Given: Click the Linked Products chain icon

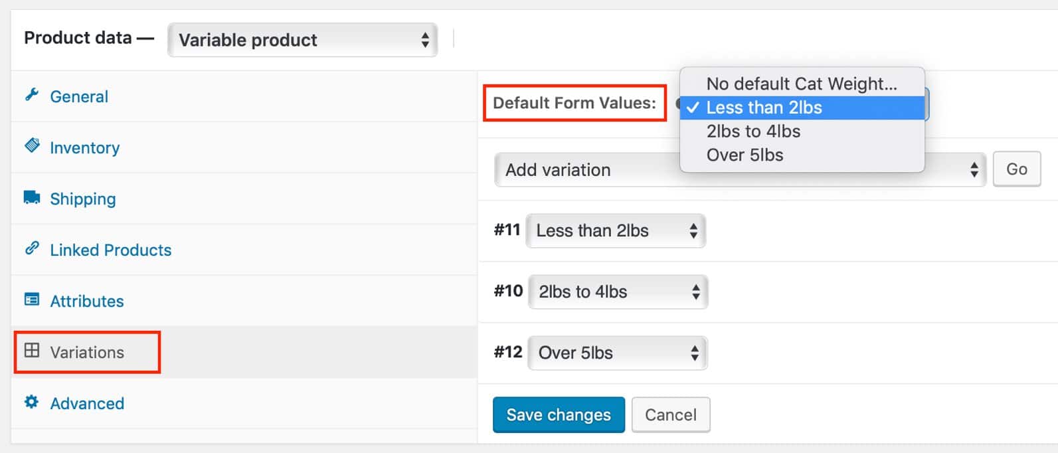Looking at the screenshot, I should click(x=32, y=248).
